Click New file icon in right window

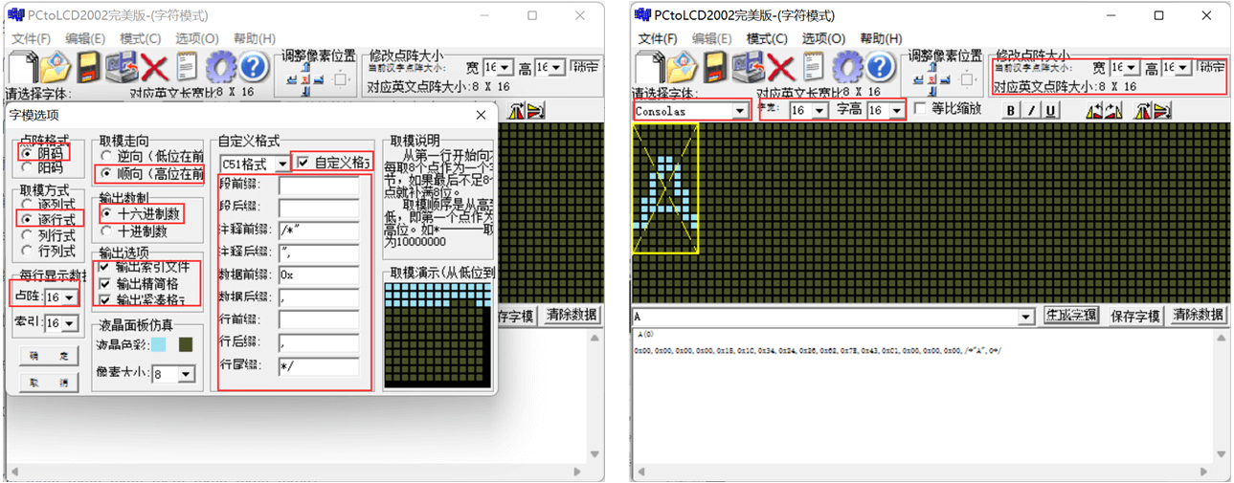650,68
